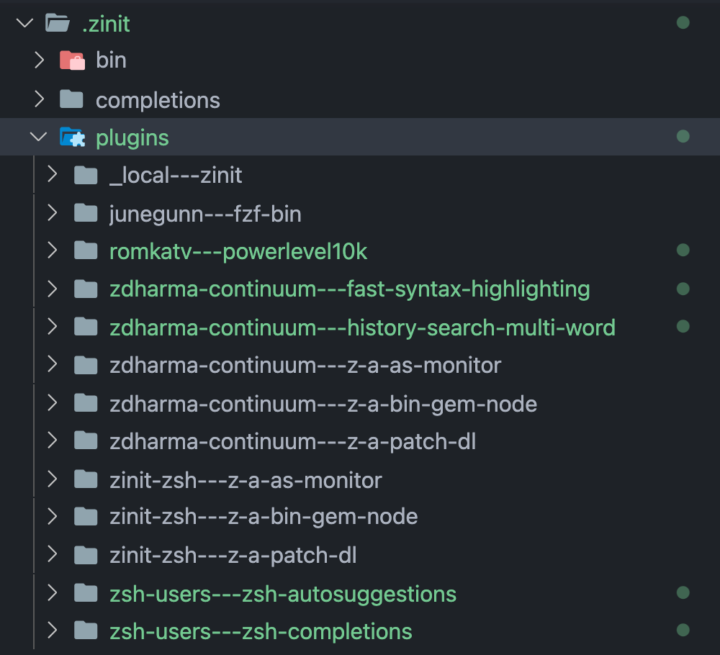Collapse the .zinit folder via its chevron
The image size is (720, 655).
[24, 23]
